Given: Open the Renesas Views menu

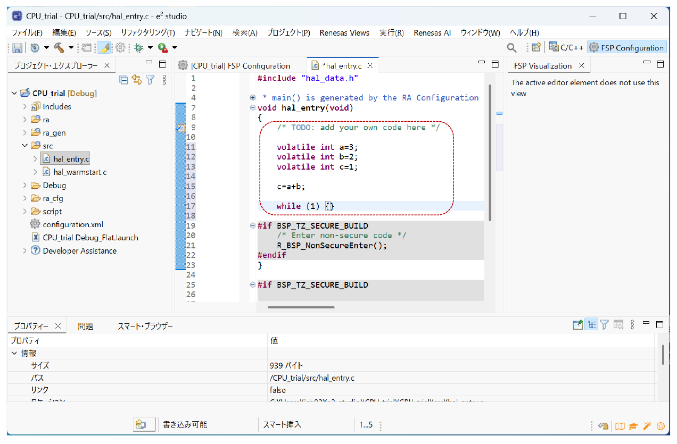Looking at the screenshot, I should (x=344, y=33).
